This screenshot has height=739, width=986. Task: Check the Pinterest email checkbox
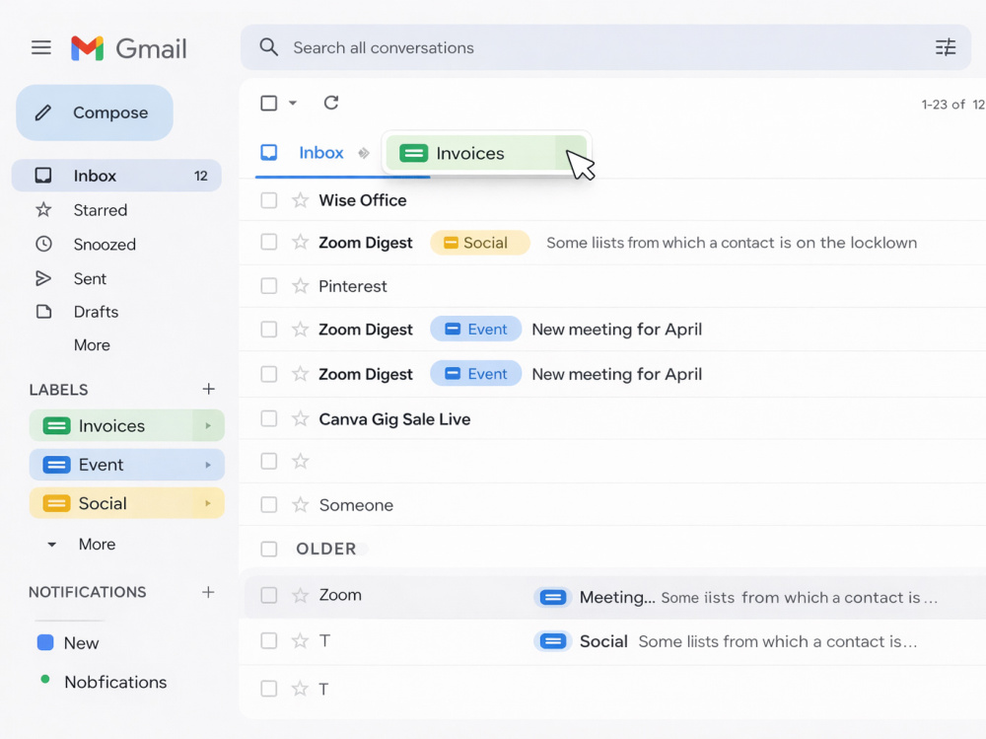pos(269,286)
